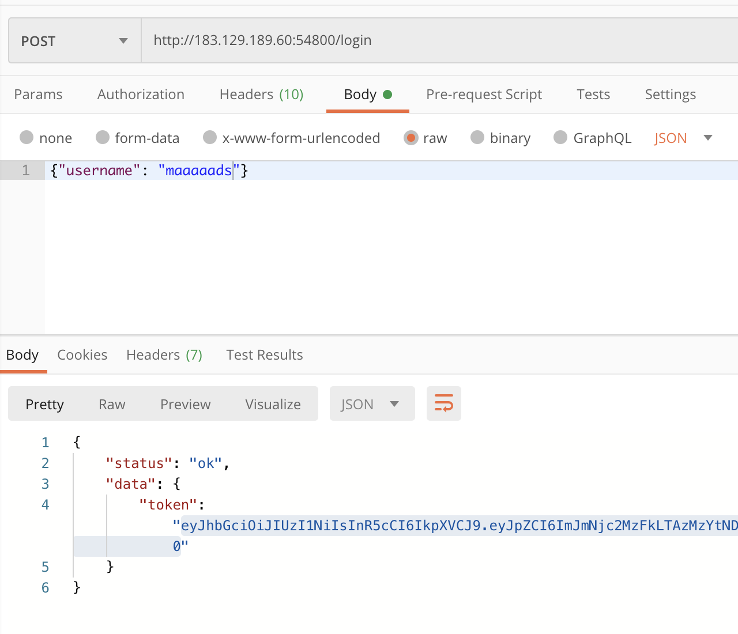Screen dimensions: 738x634
Task: View the response Cookies tab
Action: (82, 355)
